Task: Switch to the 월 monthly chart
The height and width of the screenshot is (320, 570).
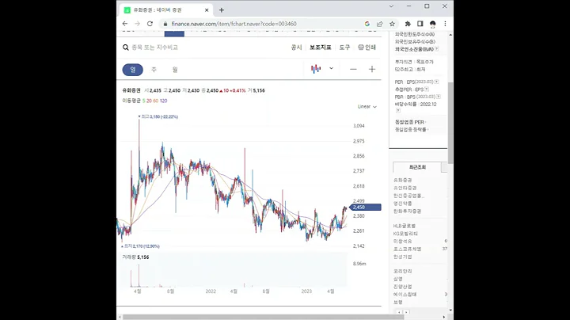Action: (175, 70)
